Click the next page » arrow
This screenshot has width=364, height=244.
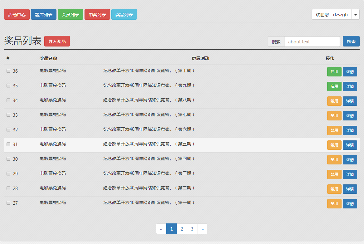(x=202, y=229)
